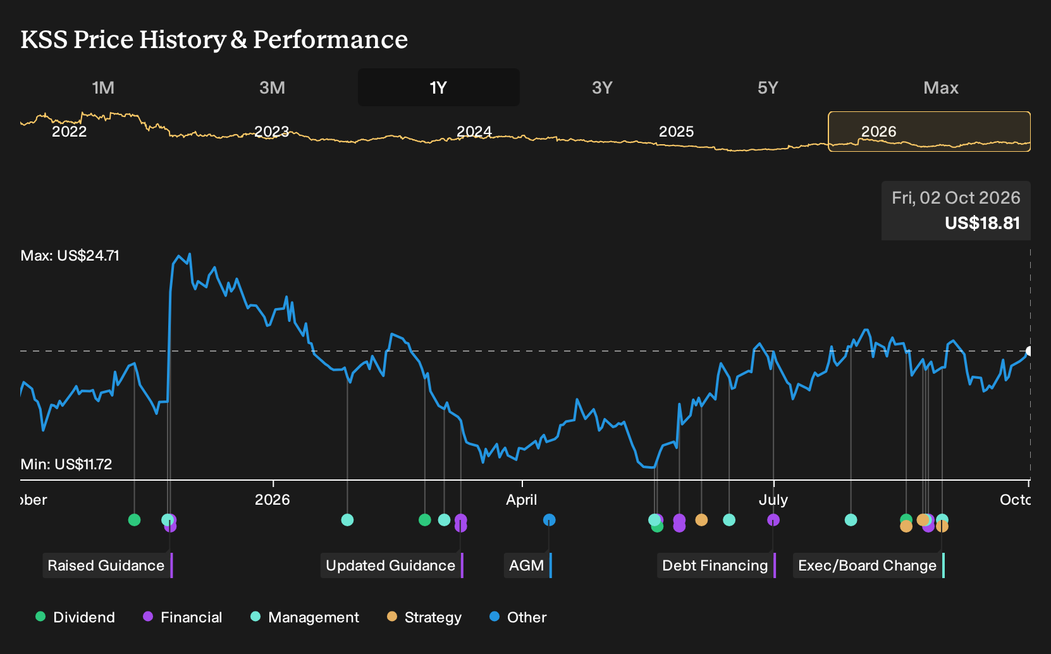This screenshot has width=1051, height=654.
Task: Click the 2023 label in the overview chart
Action: (272, 132)
